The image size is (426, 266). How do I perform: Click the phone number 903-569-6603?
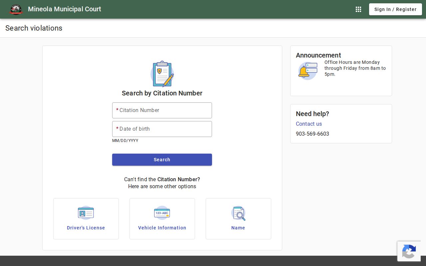pyautogui.click(x=313, y=134)
